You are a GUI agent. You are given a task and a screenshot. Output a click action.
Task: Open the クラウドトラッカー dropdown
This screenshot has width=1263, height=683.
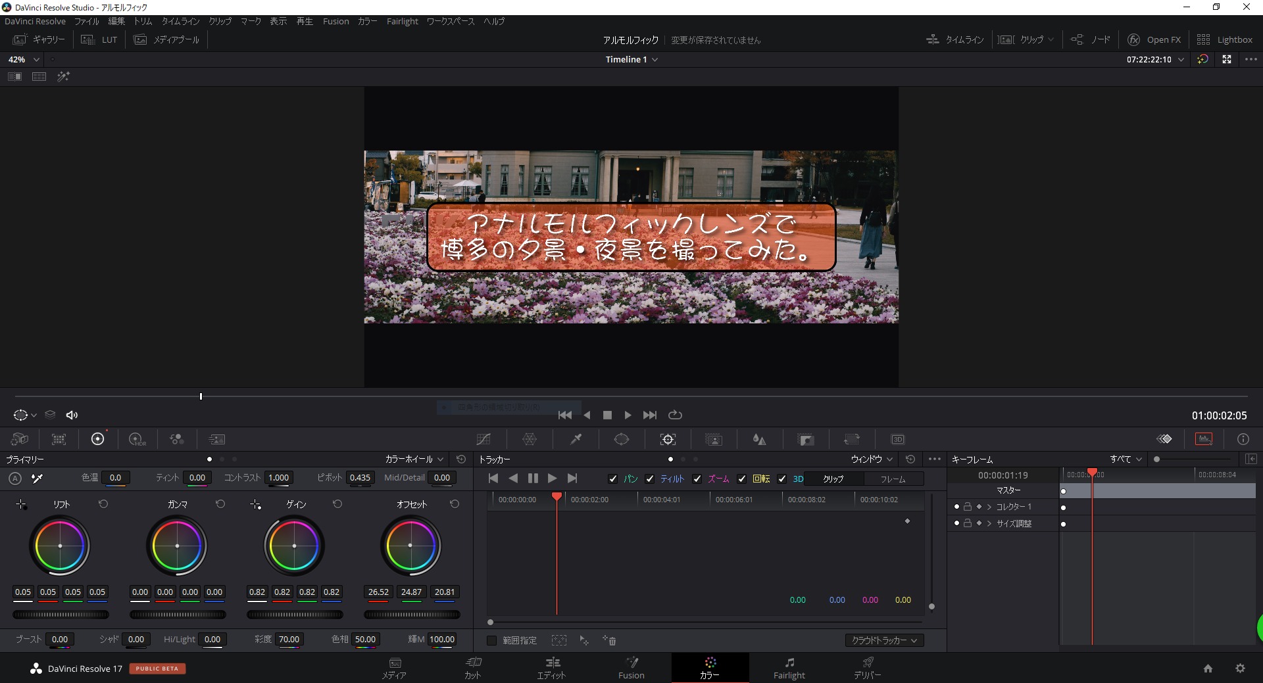tap(884, 640)
